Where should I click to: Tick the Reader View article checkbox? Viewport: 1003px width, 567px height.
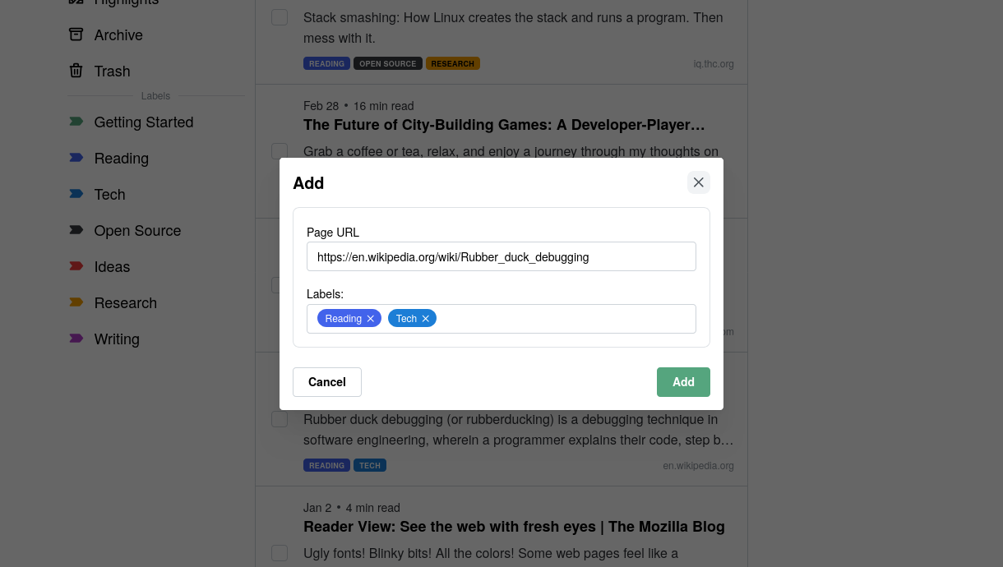(x=280, y=553)
